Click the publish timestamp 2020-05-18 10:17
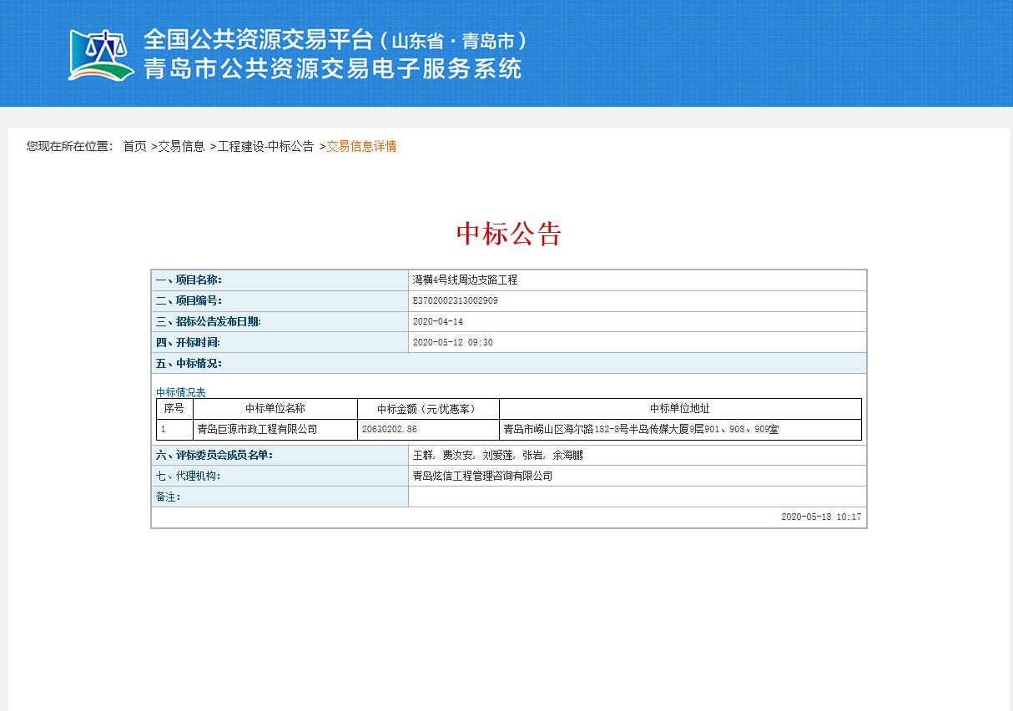 point(820,517)
